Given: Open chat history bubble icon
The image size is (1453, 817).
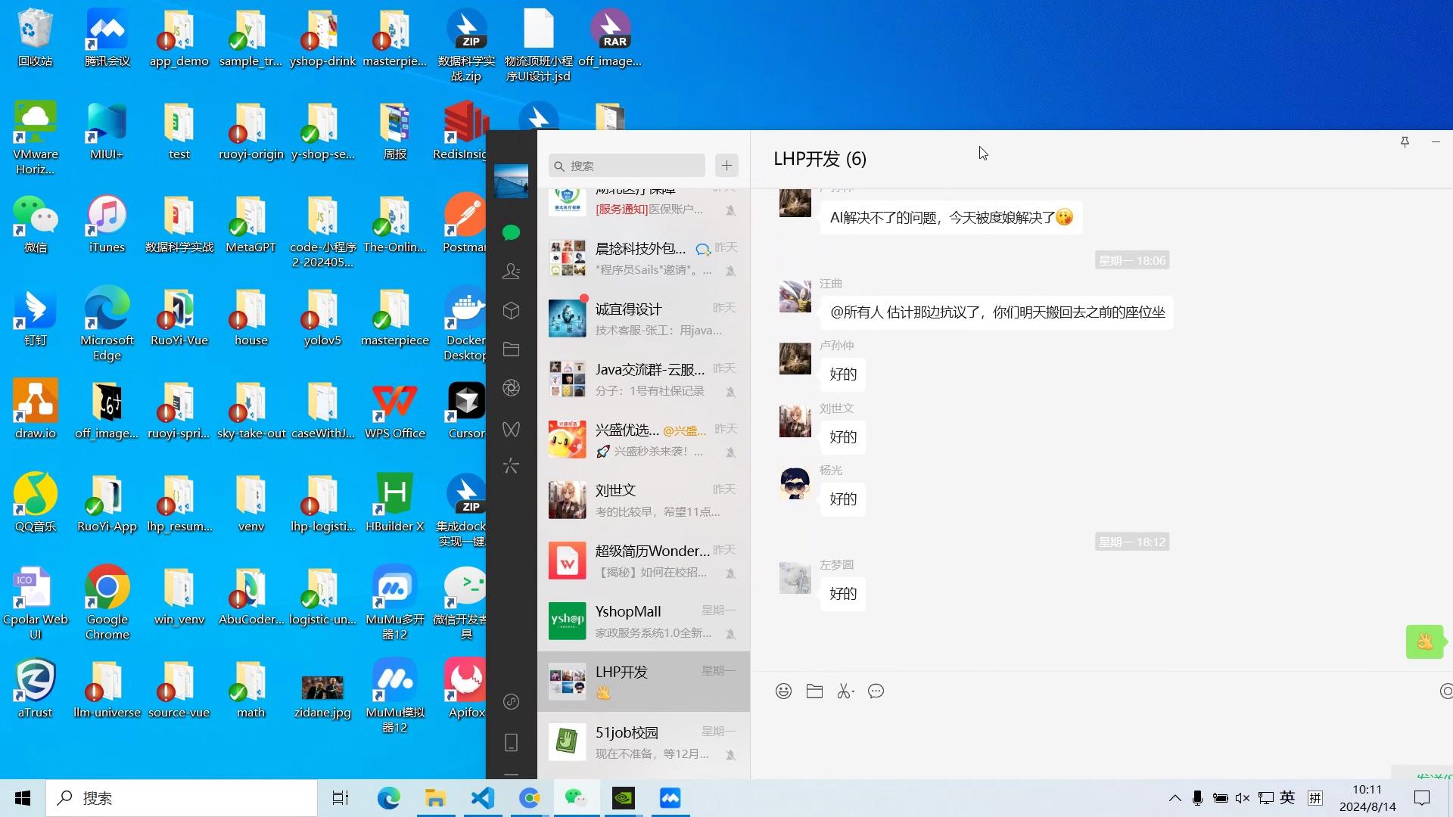Looking at the screenshot, I should coord(876,691).
